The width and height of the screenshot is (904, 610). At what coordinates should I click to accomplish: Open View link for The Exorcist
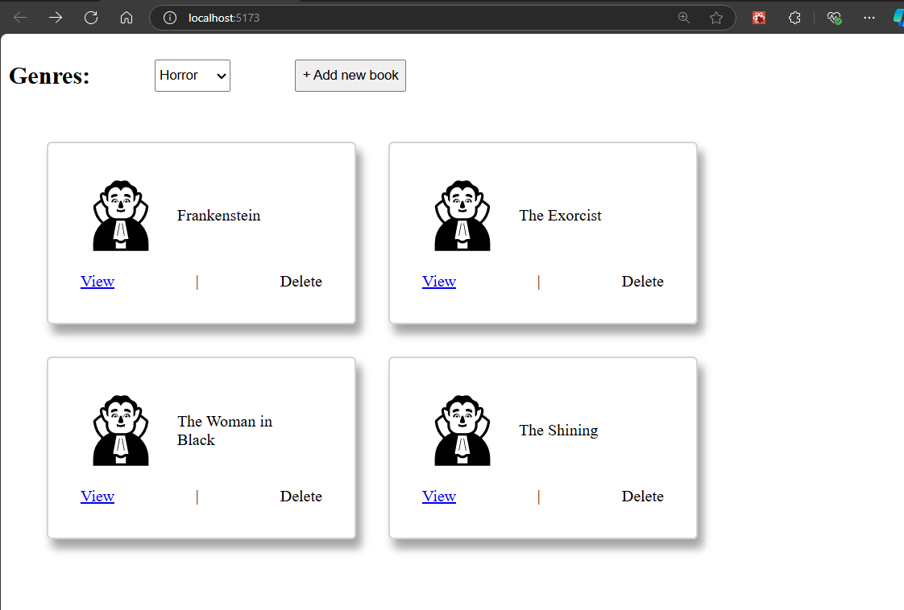point(439,282)
